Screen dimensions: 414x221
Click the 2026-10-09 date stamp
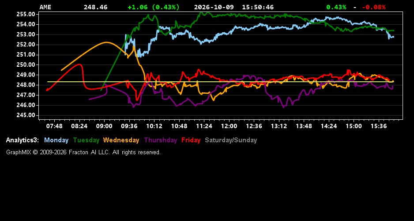(x=214, y=7)
